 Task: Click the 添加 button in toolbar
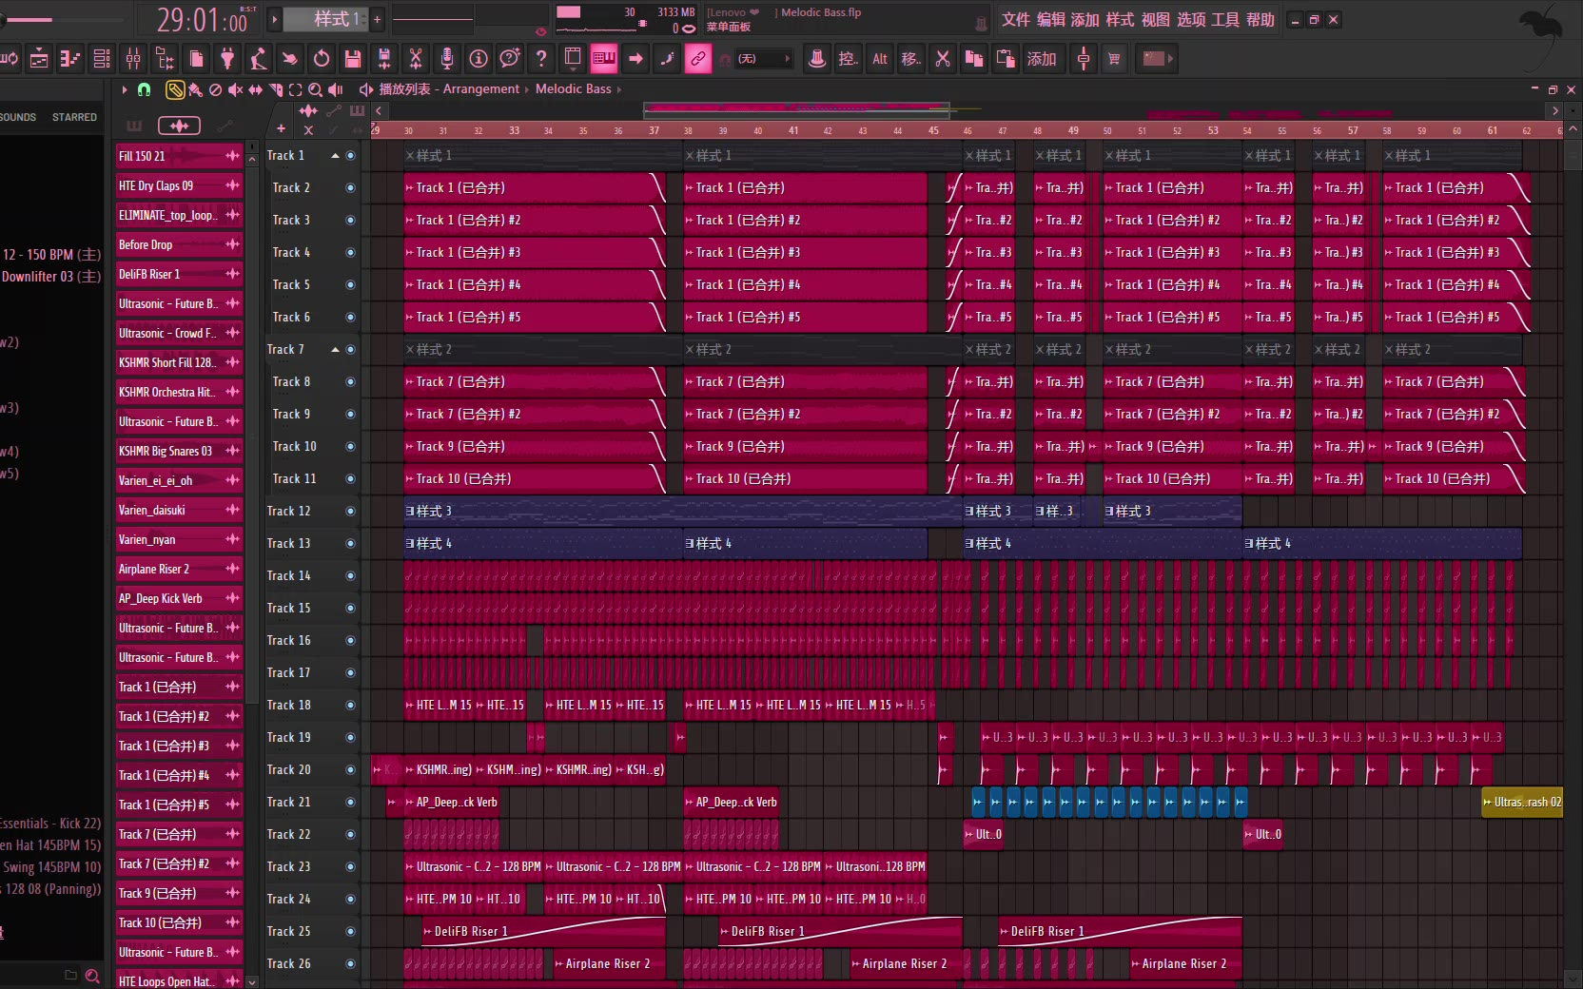pos(1041,59)
